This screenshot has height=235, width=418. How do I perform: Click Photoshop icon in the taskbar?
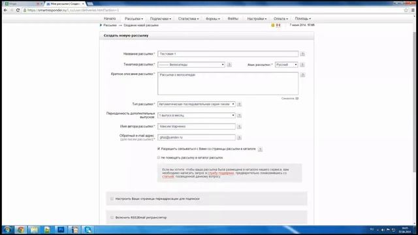pyautogui.click(x=61, y=229)
